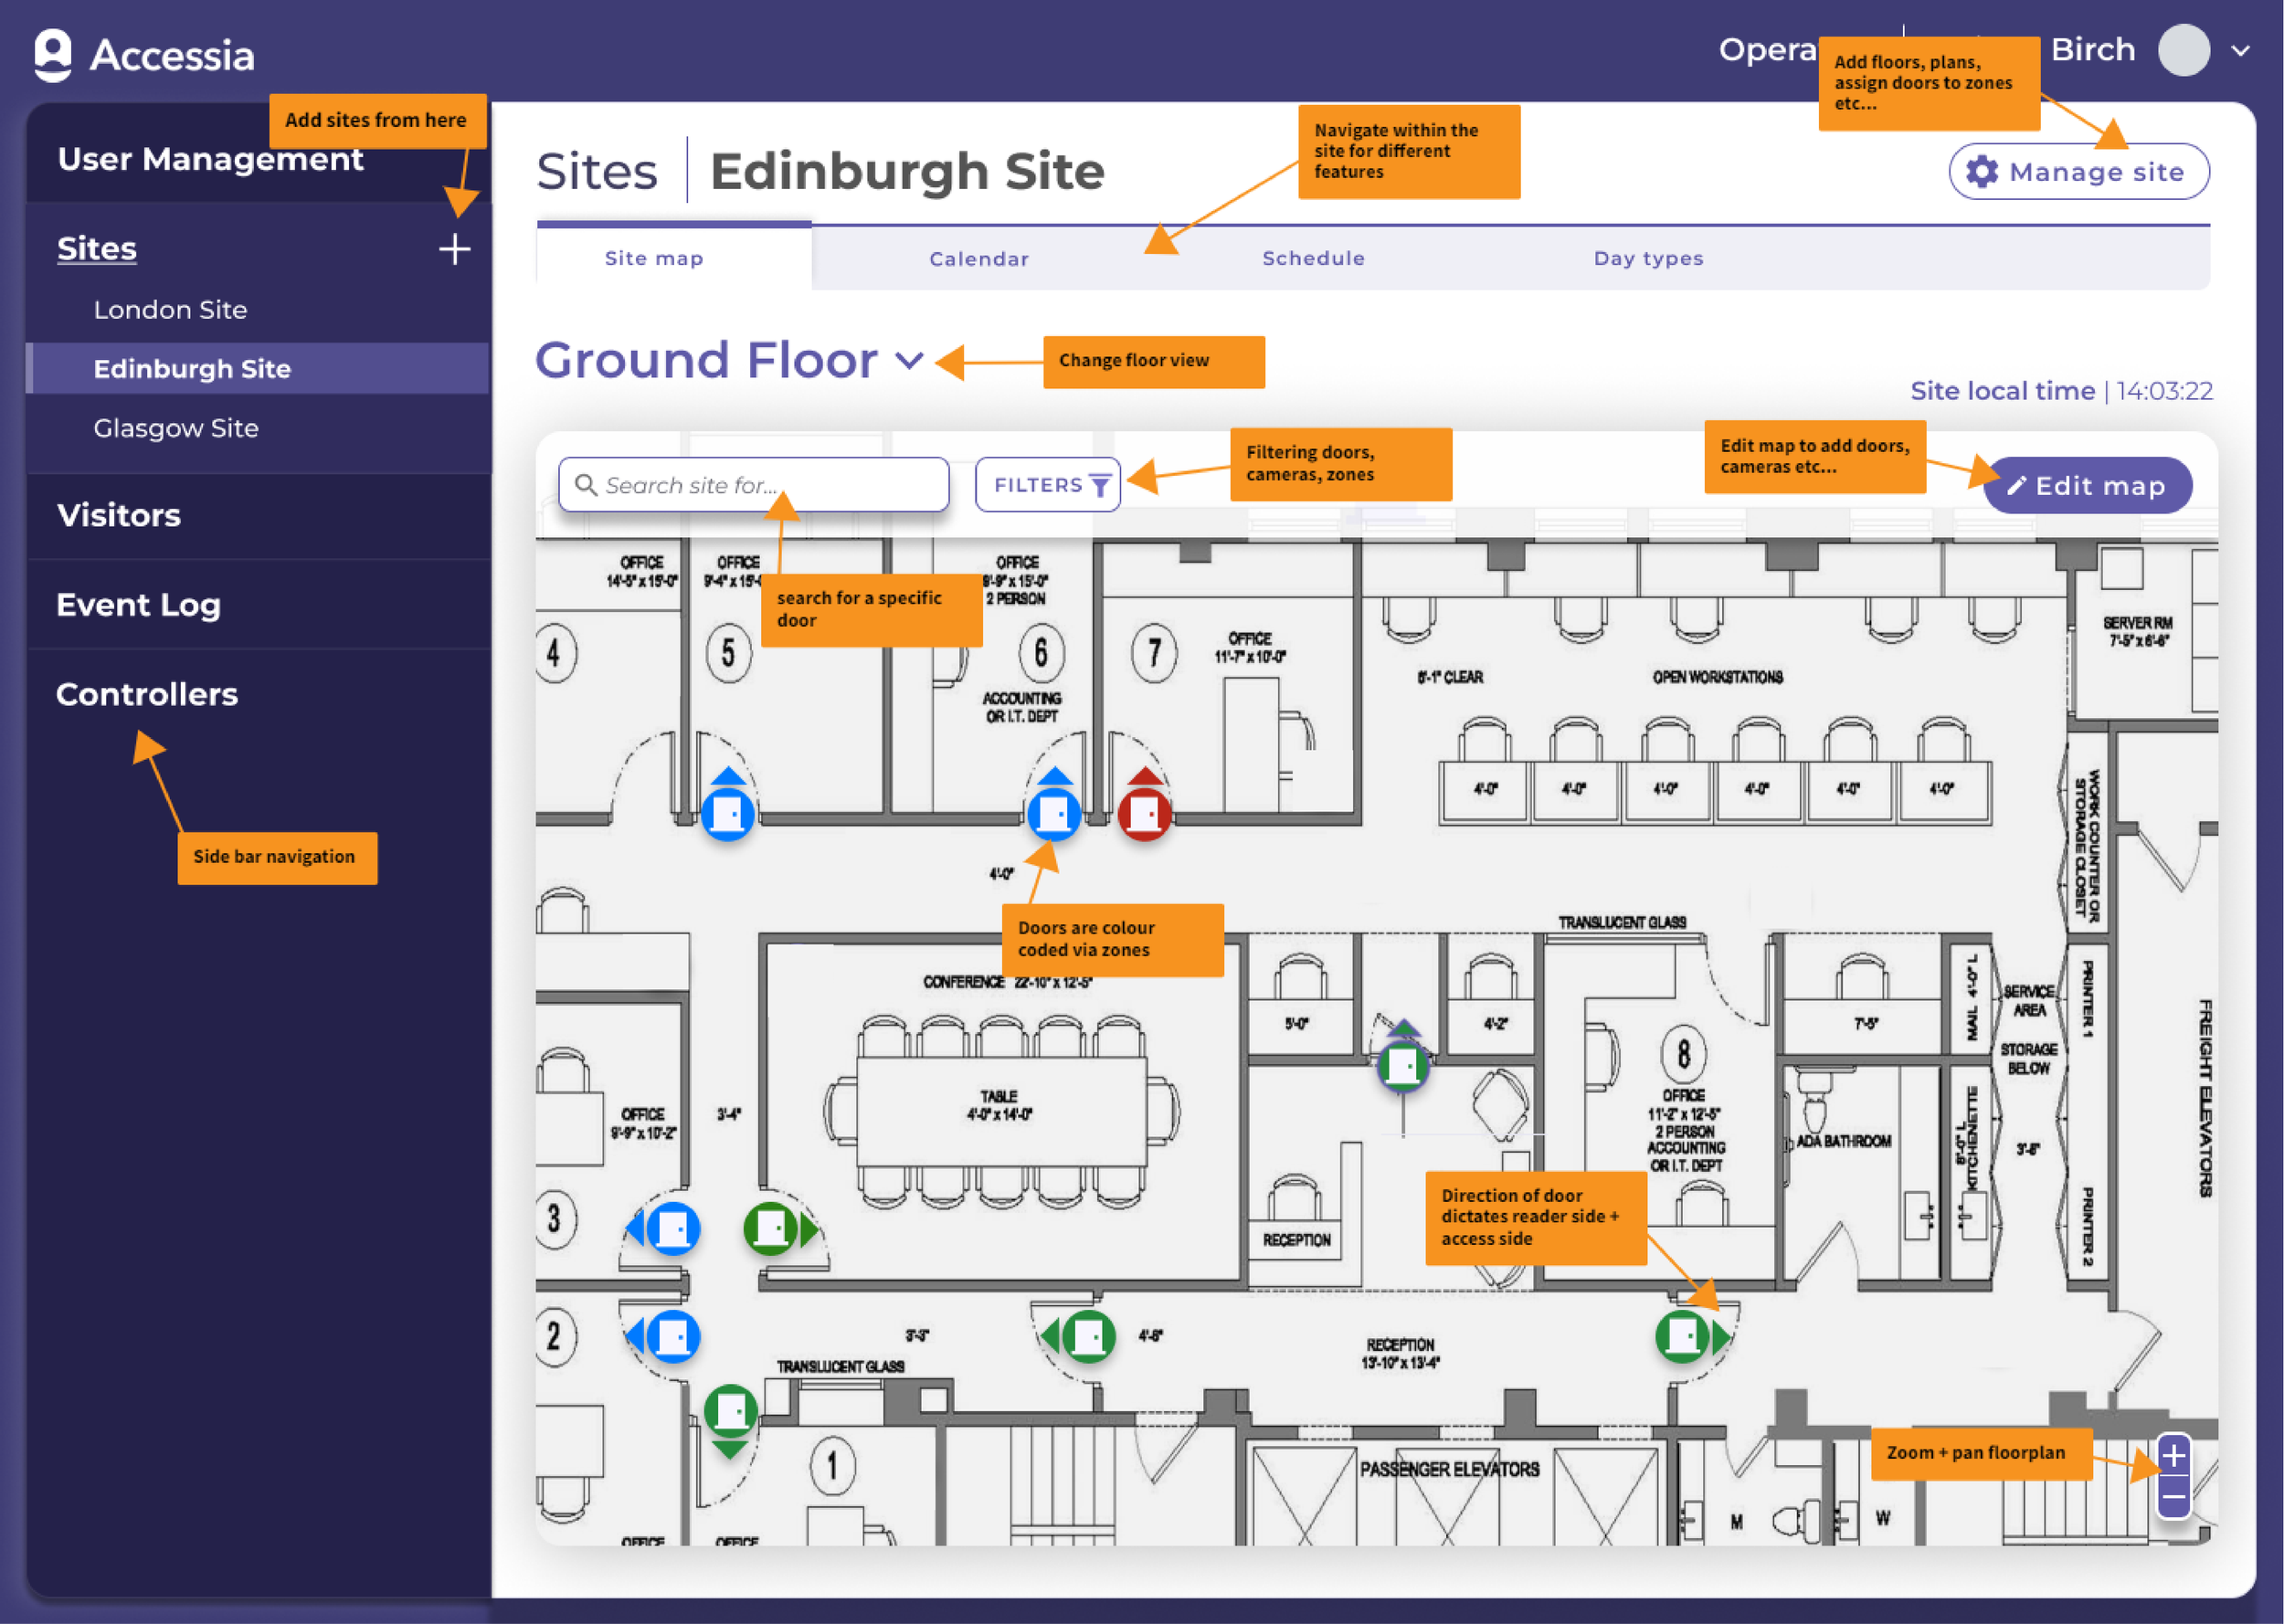Viewport: 2284px width, 1624px height.
Task: Click the zoom in plus on floorplan
Action: (x=2173, y=1456)
